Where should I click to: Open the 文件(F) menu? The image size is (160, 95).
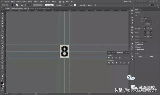click(7, 2)
